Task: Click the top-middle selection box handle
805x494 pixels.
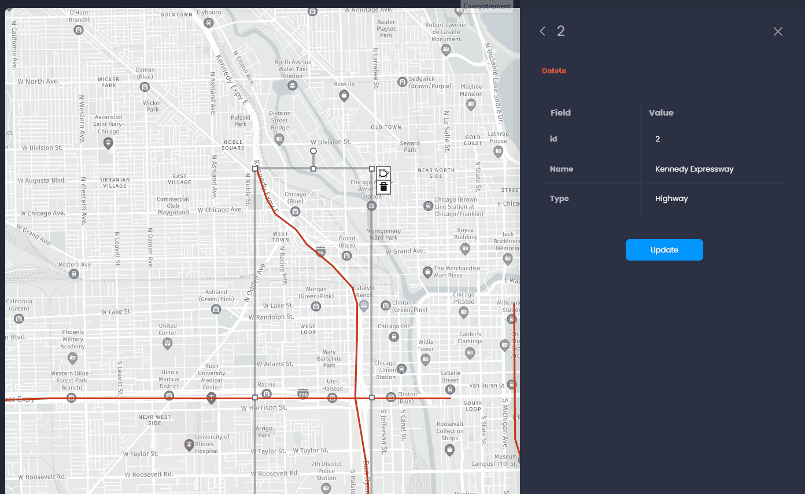Action: click(x=313, y=169)
